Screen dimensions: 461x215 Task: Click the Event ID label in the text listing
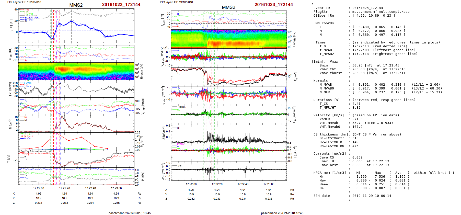click(321, 8)
